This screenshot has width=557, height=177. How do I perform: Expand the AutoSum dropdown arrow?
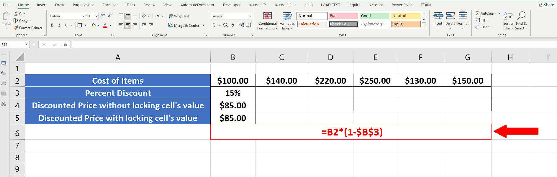(x=499, y=14)
